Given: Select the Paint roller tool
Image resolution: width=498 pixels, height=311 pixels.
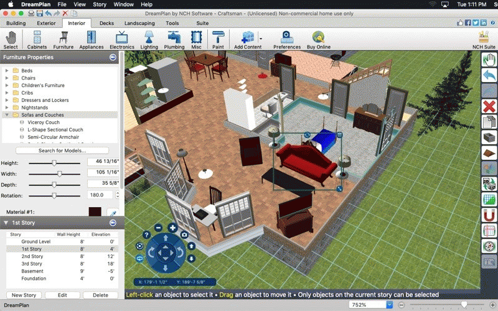Looking at the screenshot, I should click(x=218, y=40).
